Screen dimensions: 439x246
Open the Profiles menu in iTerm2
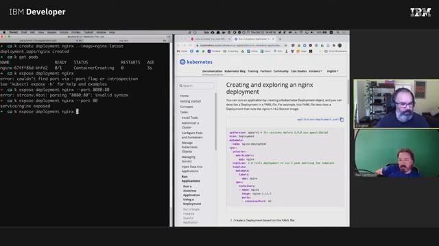pos(76,32)
